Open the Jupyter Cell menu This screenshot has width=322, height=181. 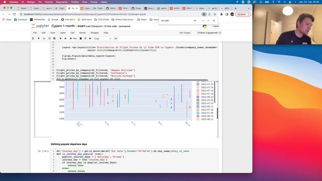72,33
